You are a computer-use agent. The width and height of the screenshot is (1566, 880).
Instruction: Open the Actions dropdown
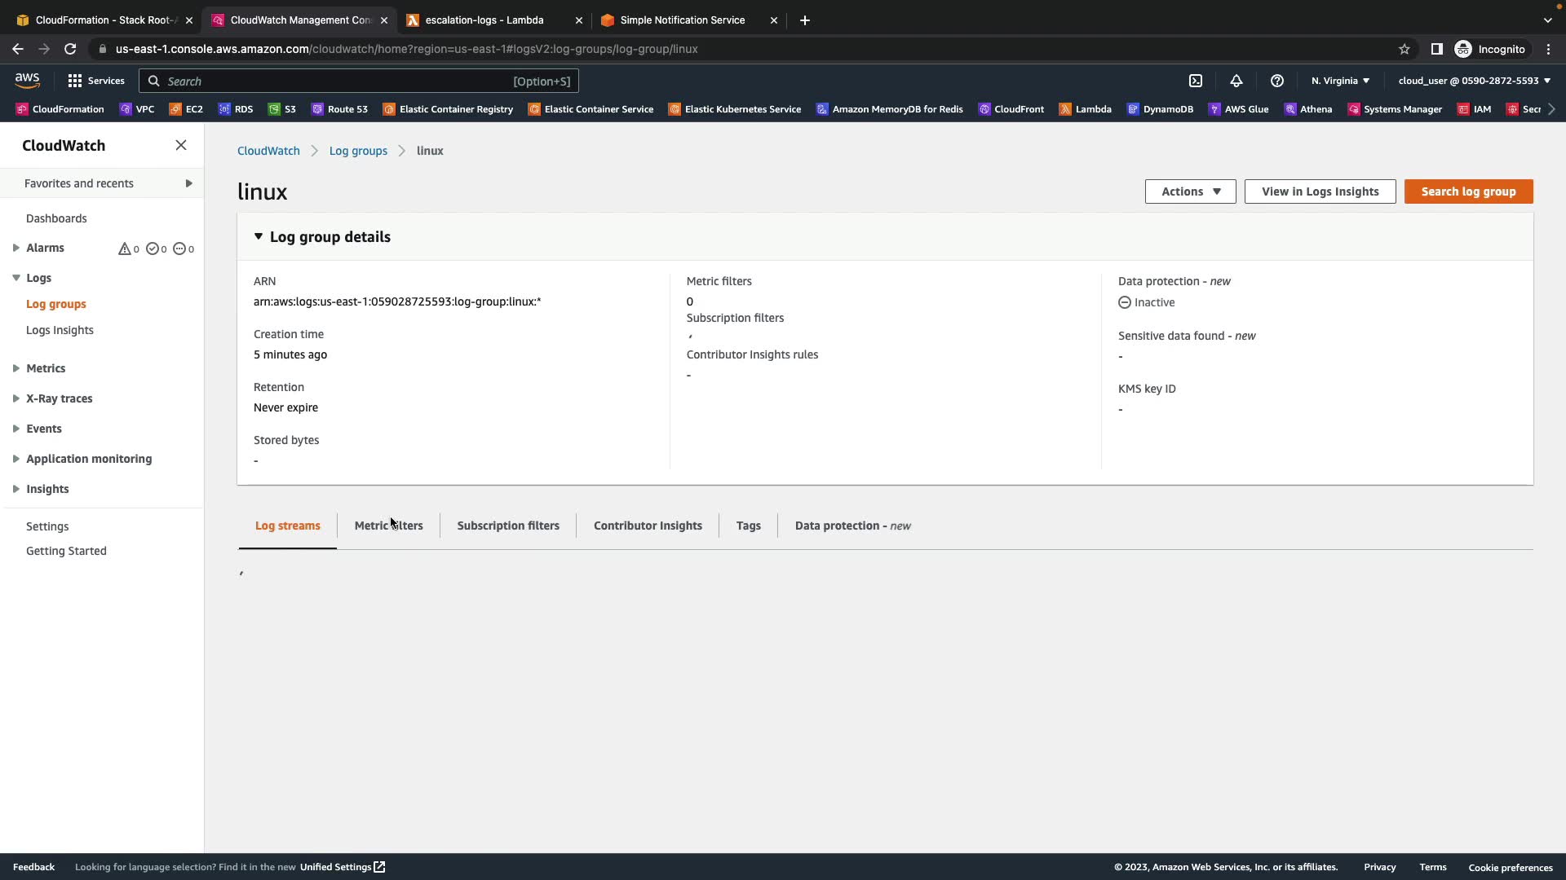(1190, 191)
